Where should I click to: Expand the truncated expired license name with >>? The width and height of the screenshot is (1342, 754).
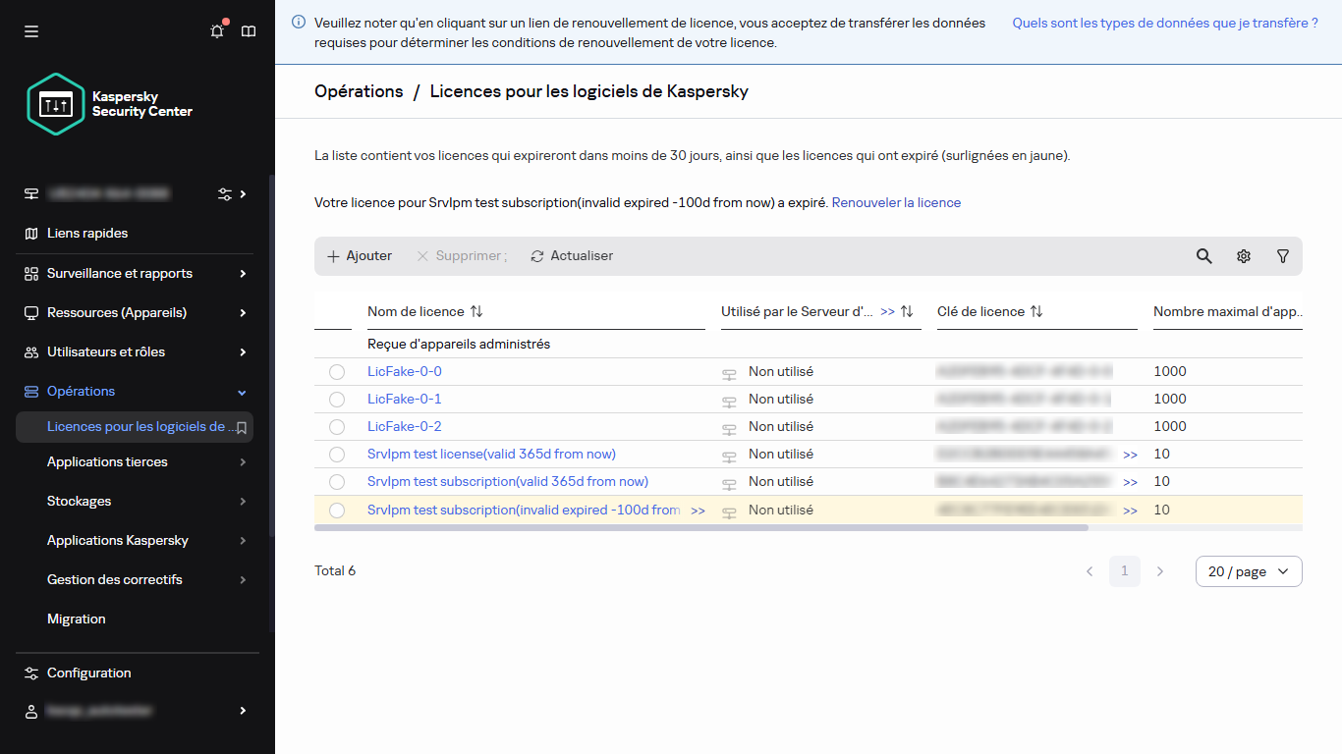point(699,510)
